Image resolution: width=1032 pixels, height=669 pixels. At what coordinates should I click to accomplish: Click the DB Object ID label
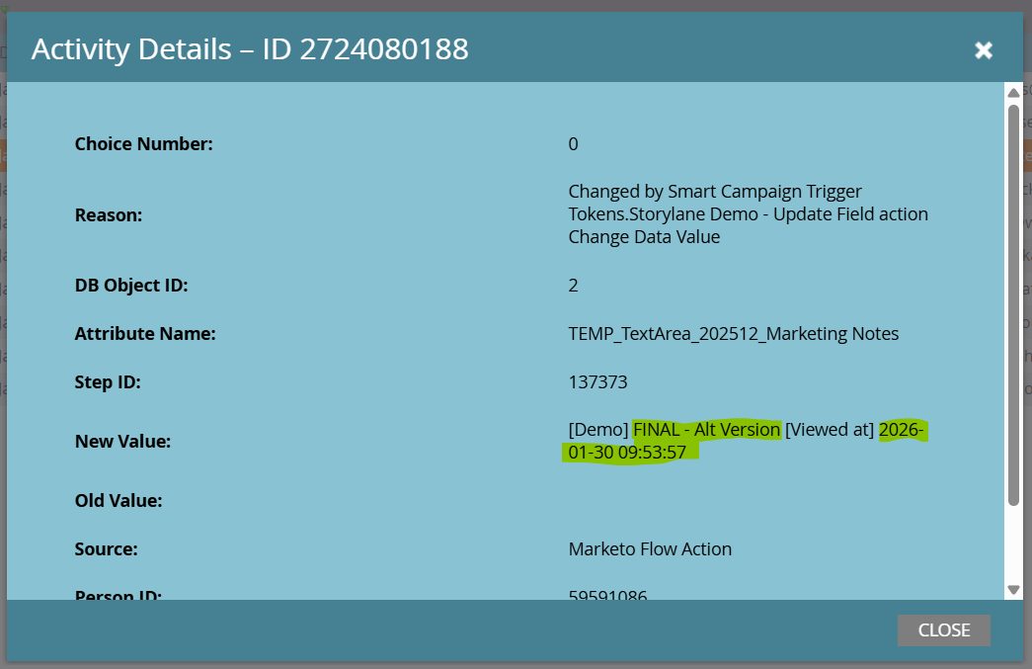[x=131, y=286]
